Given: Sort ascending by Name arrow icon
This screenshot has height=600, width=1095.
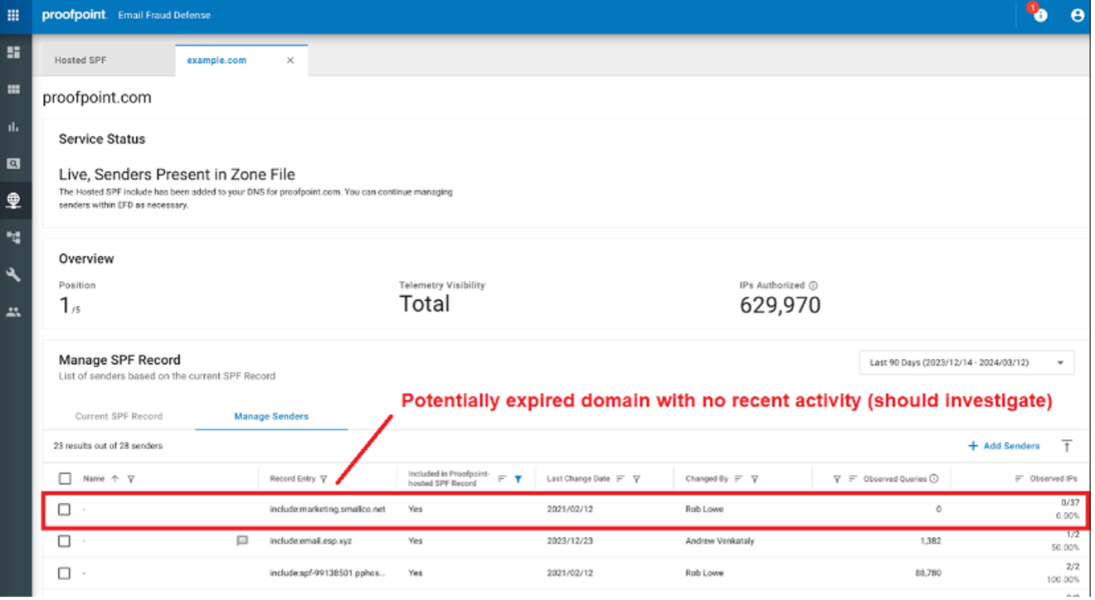Looking at the screenshot, I should pos(114,478).
